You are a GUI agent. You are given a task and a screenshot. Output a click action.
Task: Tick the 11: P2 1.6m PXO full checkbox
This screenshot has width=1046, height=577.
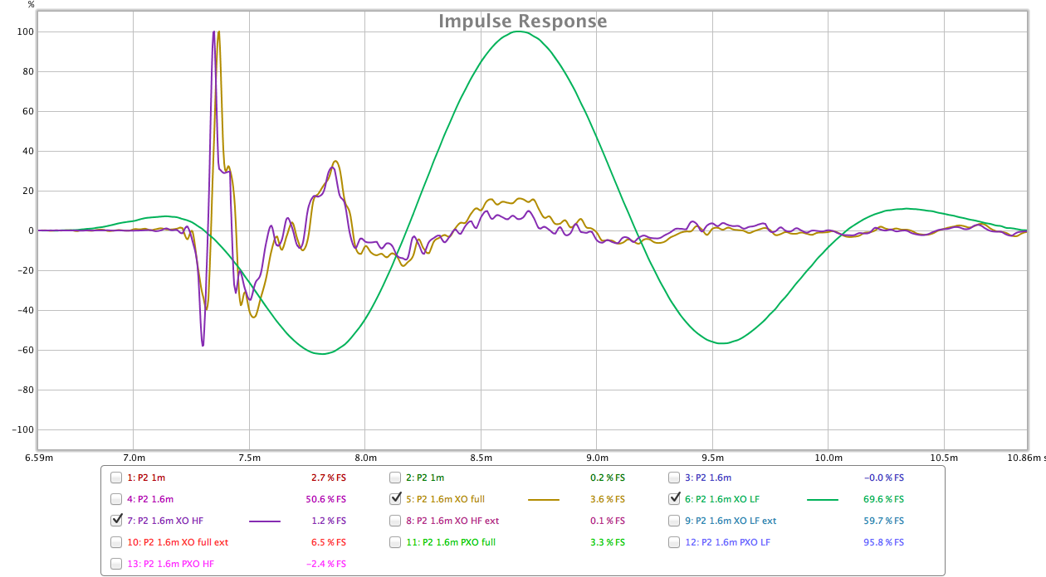click(x=395, y=542)
